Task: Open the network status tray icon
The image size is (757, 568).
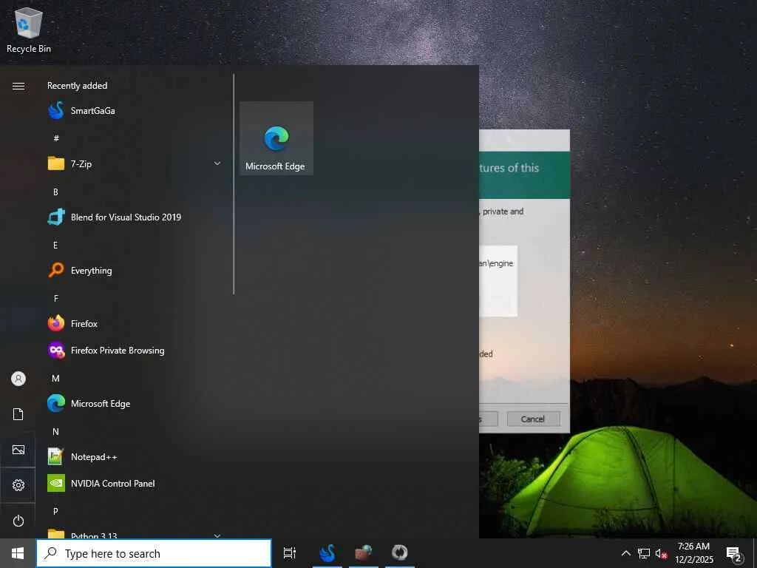Action: pyautogui.click(x=644, y=553)
